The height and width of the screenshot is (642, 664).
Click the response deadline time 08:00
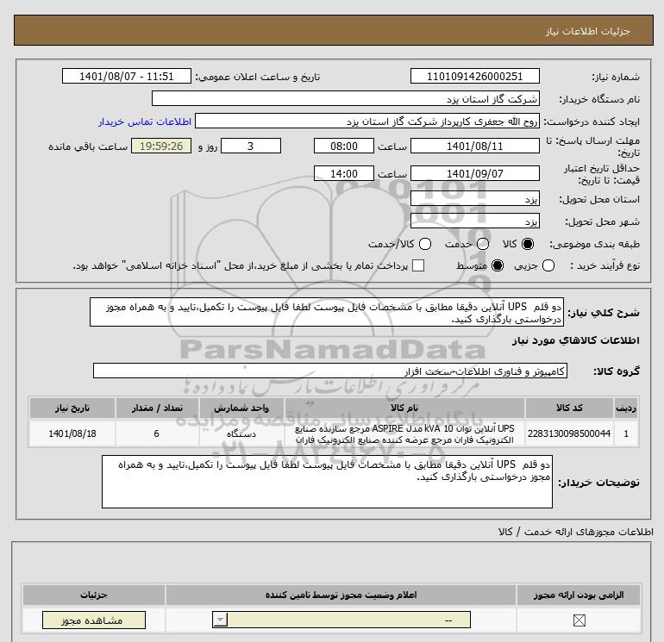pyautogui.click(x=344, y=146)
